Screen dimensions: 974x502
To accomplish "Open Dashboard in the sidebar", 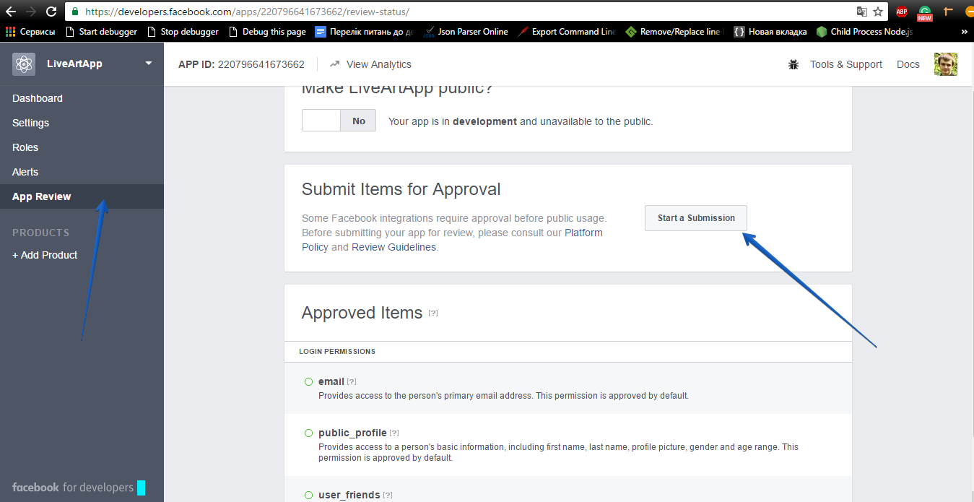I will tap(38, 98).
